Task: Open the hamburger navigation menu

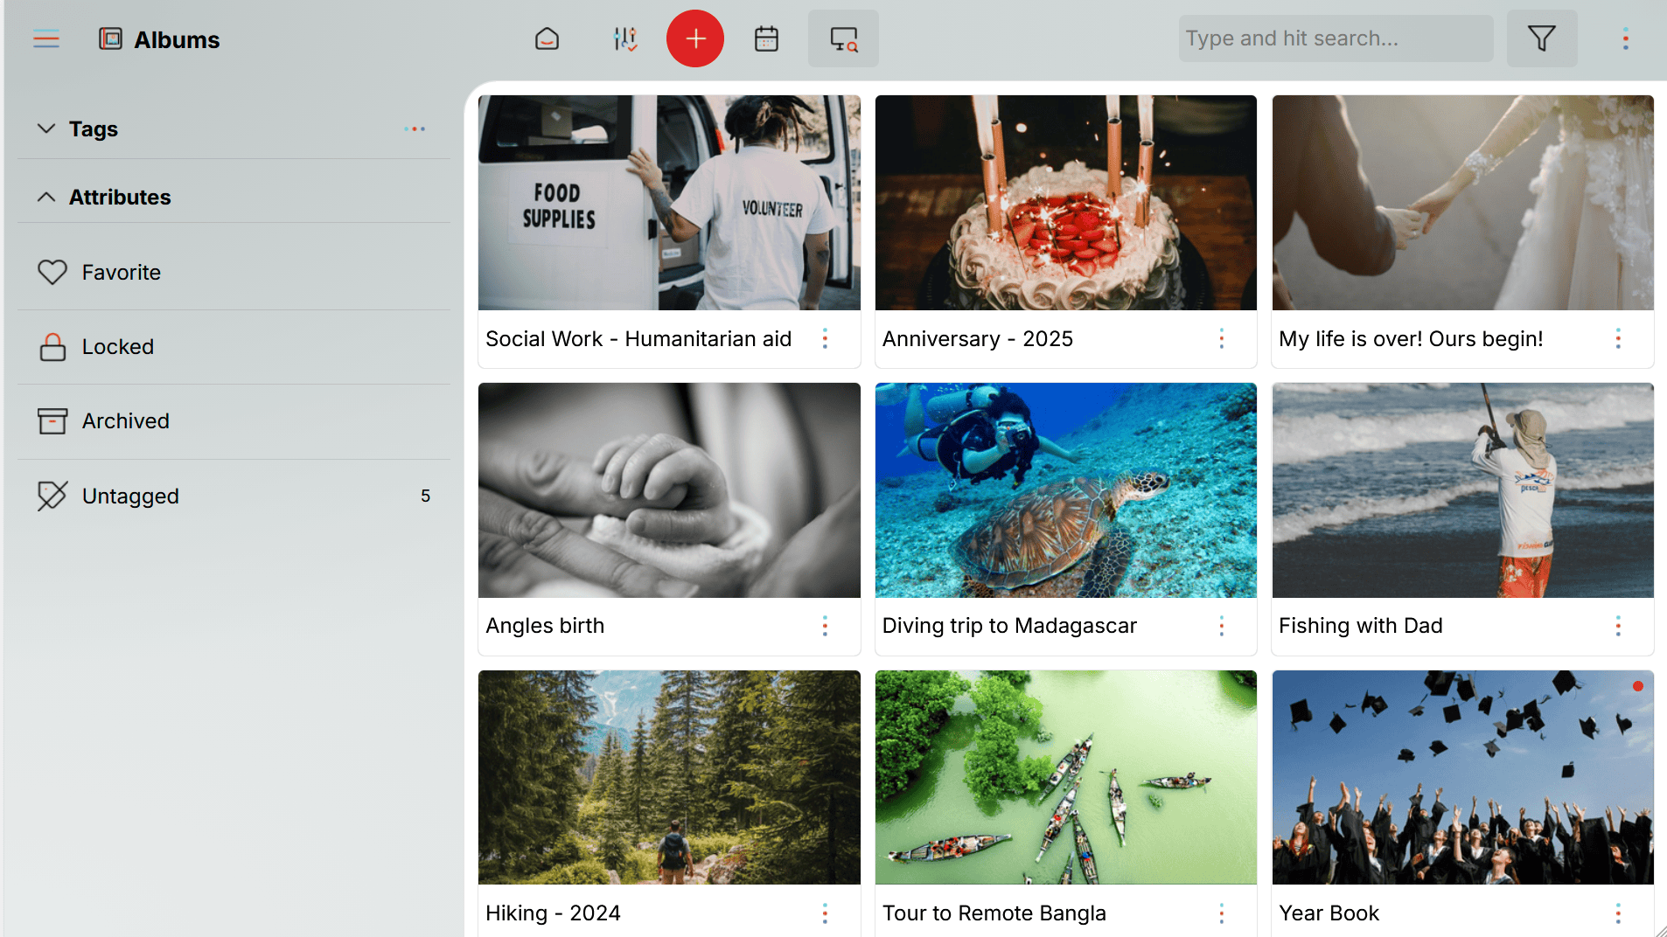Action: tap(46, 38)
